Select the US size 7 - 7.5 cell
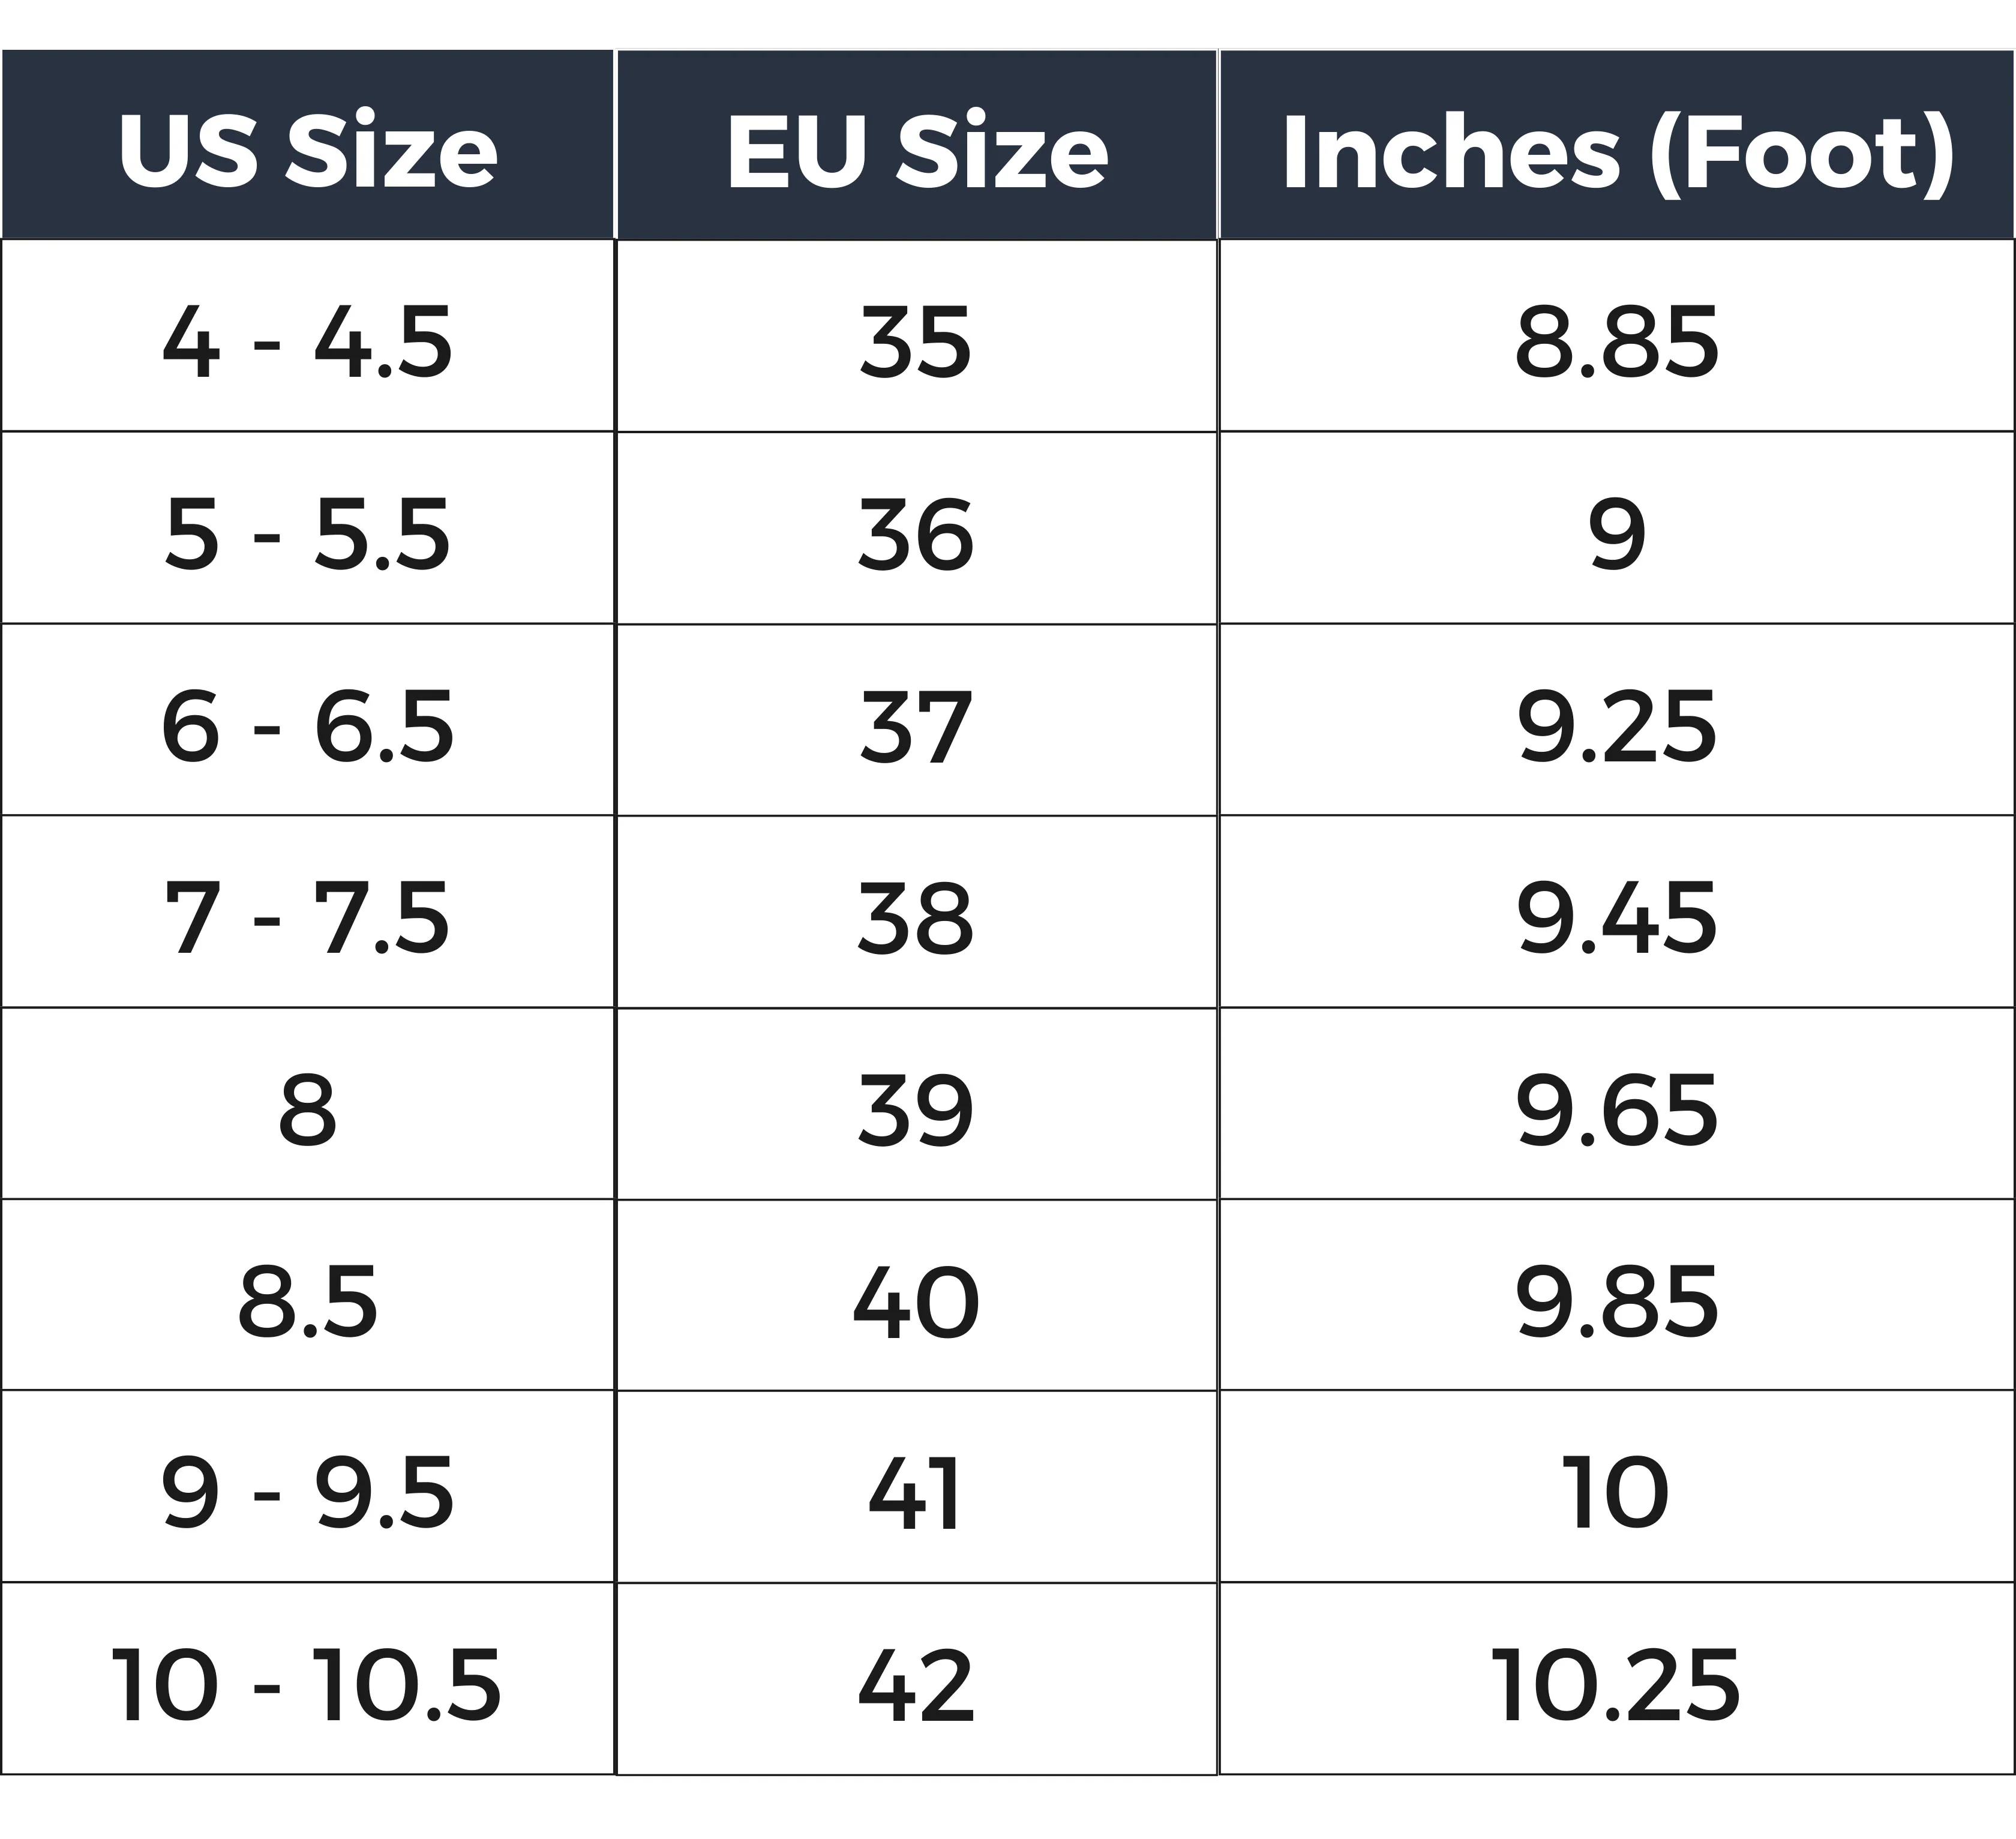 coord(307,918)
